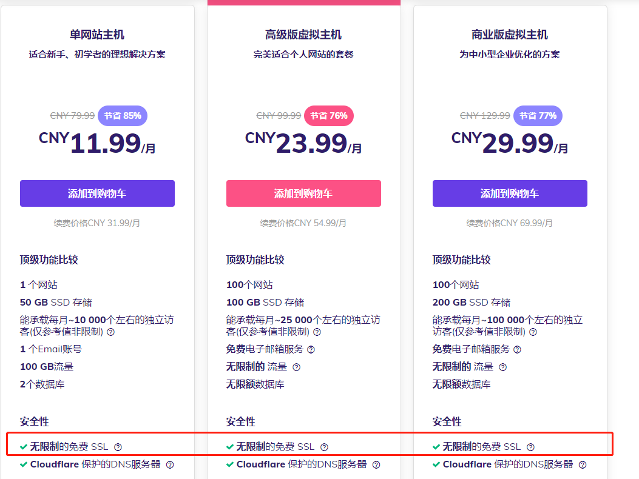This screenshot has height=479, width=639.
Task: Click help icon beside 10 000 visitors note
Action: (x=111, y=332)
